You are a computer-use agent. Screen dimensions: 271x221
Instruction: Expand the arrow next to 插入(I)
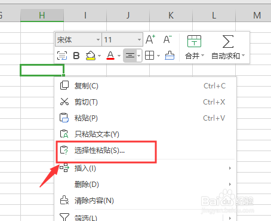click(x=230, y=168)
